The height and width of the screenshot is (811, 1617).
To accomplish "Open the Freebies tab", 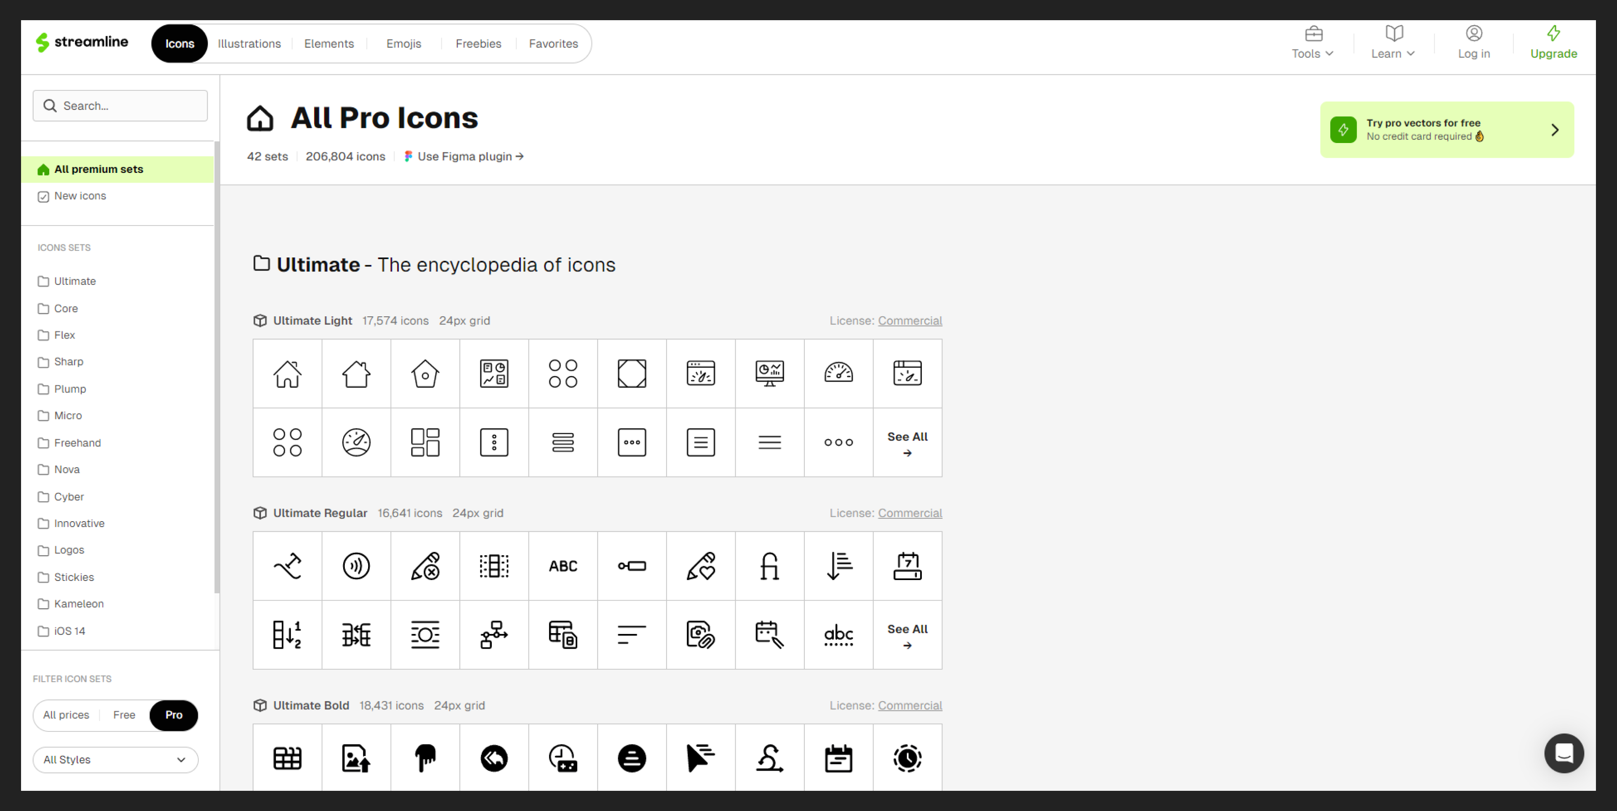I will click(x=478, y=43).
